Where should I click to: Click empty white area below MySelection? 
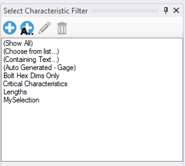point(92,132)
